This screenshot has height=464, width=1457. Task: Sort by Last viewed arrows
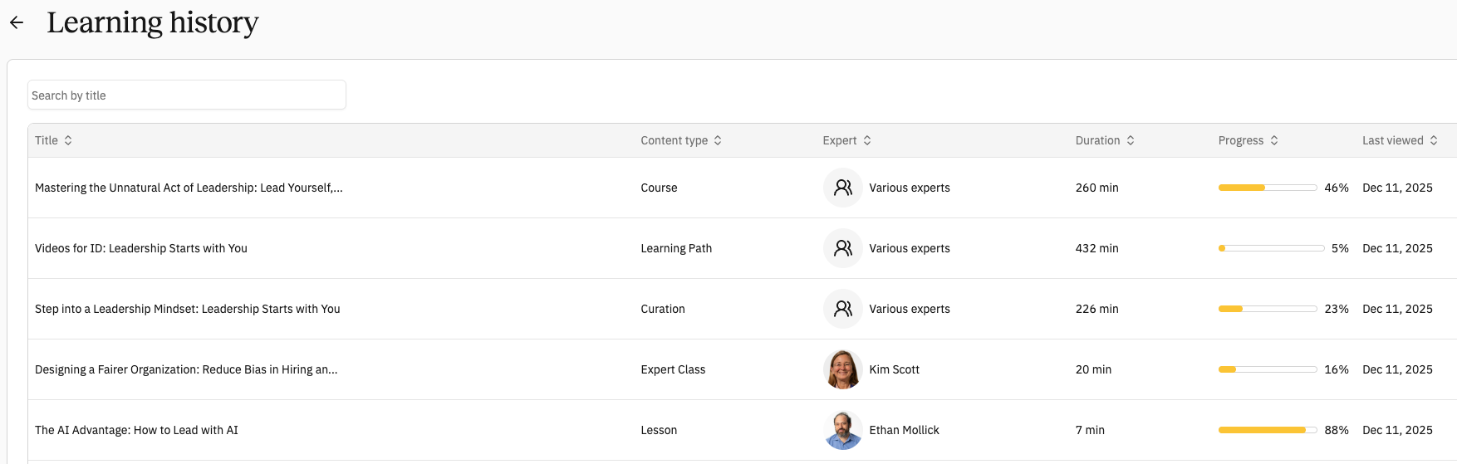pos(1434,140)
